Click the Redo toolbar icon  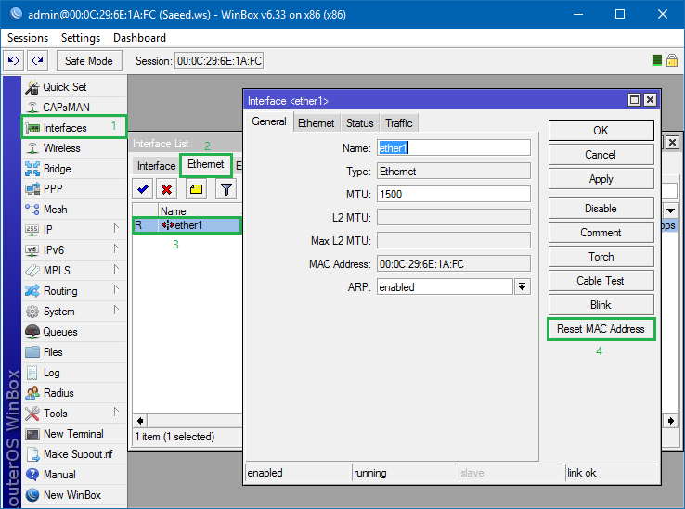37,60
